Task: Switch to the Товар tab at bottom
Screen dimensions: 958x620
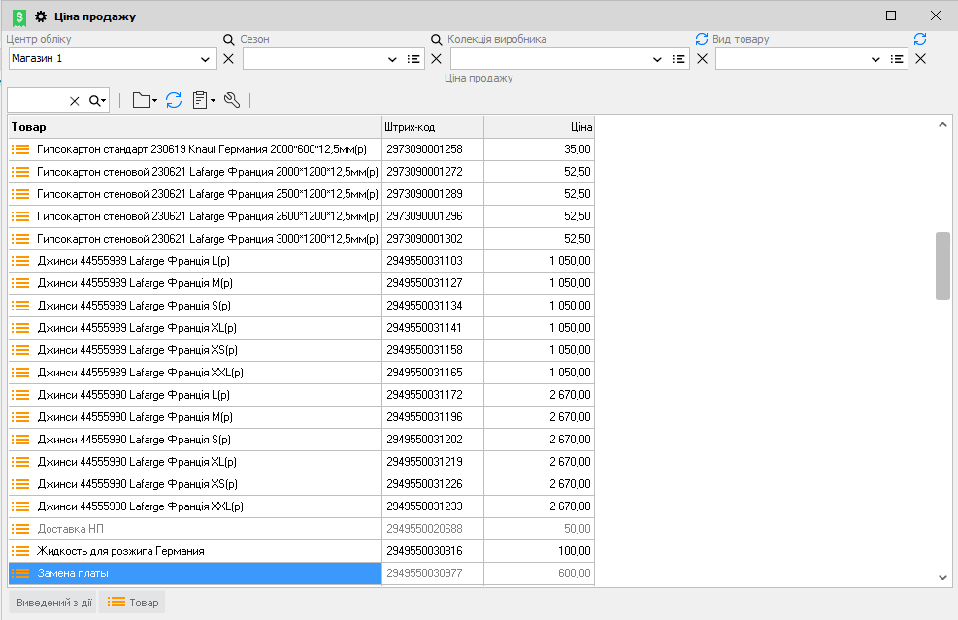Action: pyautogui.click(x=133, y=603)
